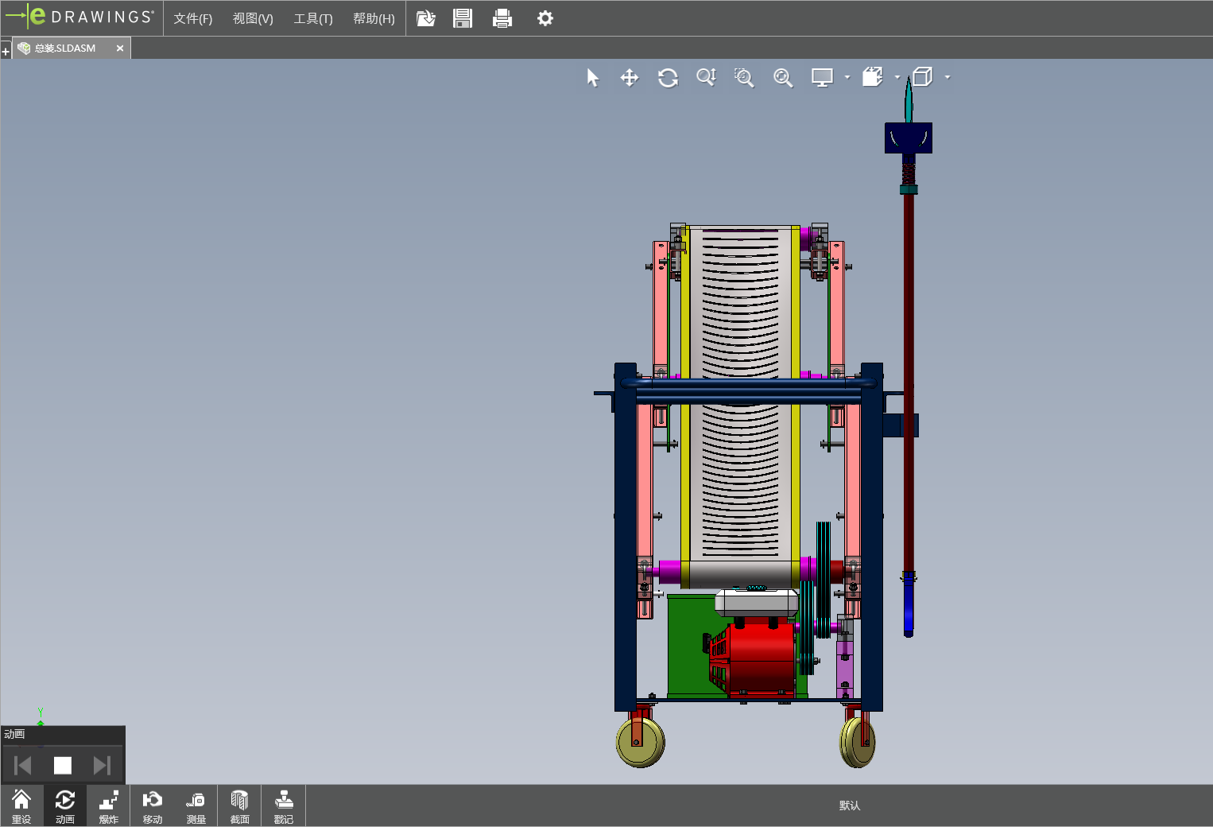Image resolution: width=1213 pixels, height=827 pixels.
Task: Open the 测量 (Measure) tool
Action: tap(196, 806)
